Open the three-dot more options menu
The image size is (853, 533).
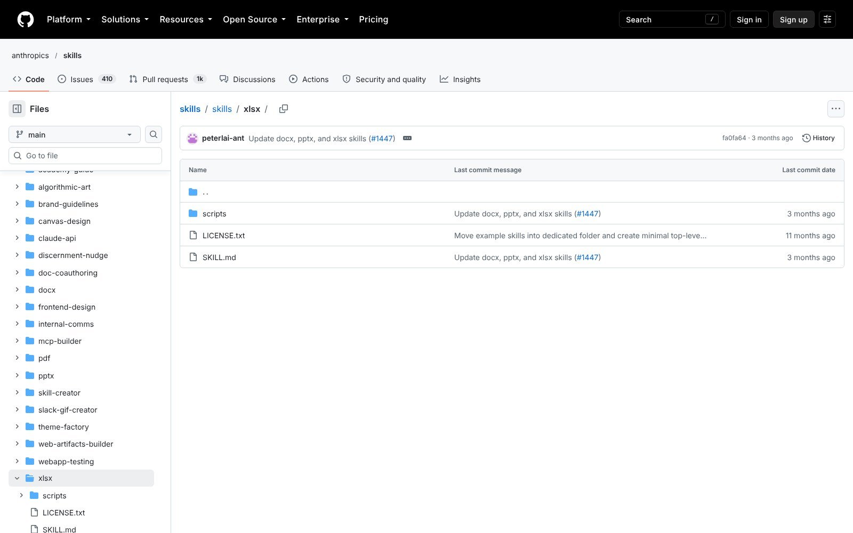(x=836, y=109)
